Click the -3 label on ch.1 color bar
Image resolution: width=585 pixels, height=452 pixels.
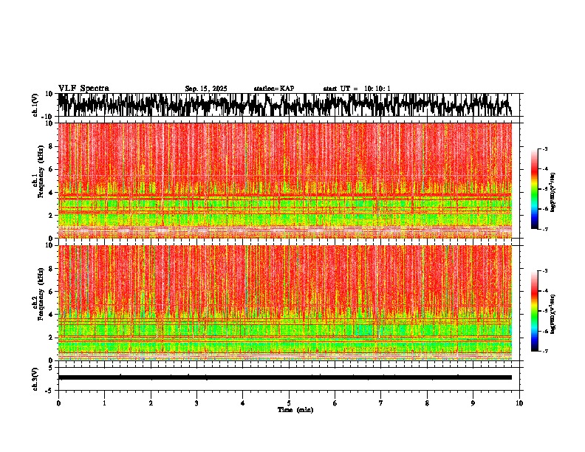[544, 149]
